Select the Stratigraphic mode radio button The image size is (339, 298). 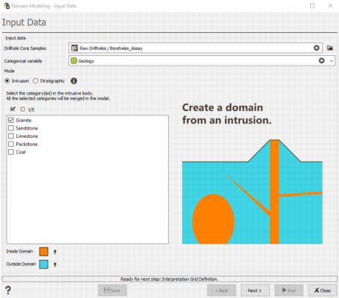click(36, 80)
